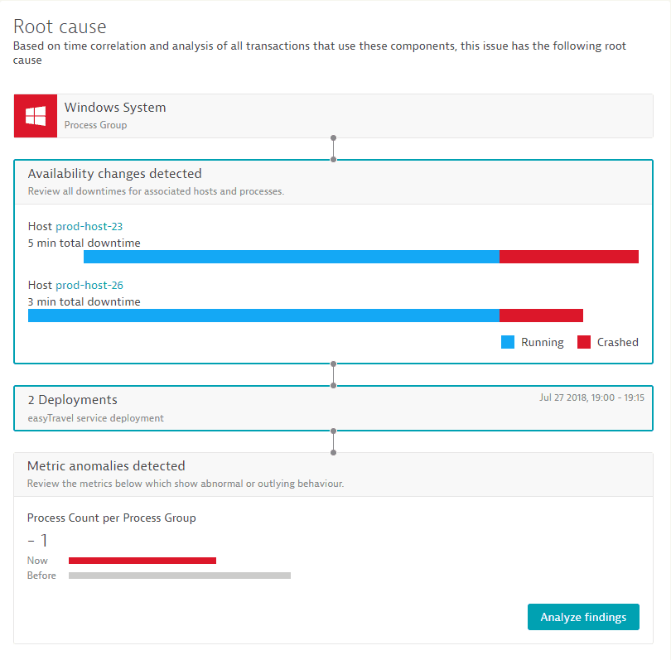Click the red Now metric bar

click(142, 561)
